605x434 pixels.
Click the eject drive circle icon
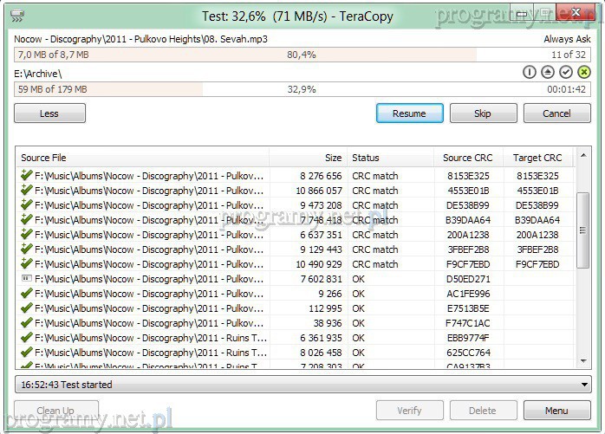(548, 73)
